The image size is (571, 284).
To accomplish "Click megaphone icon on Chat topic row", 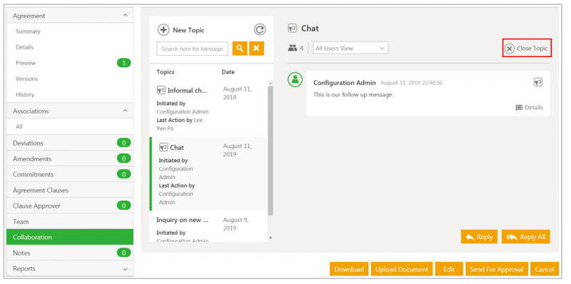I will click(163, 147).
